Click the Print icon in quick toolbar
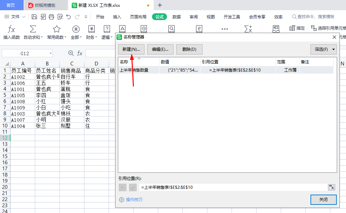 point(52,17)
